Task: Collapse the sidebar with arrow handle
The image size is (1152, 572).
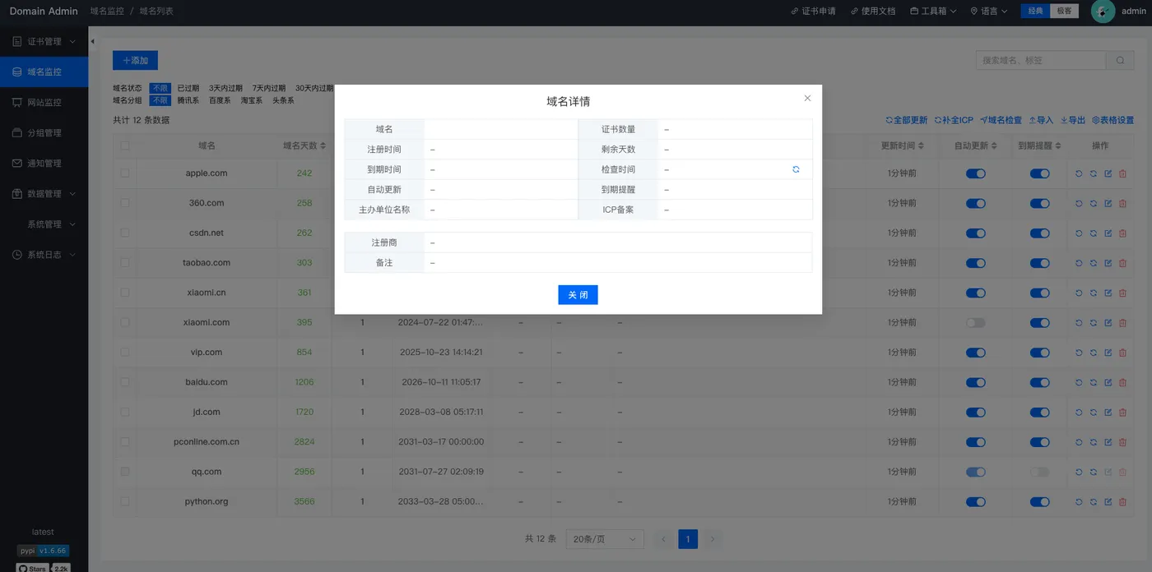Action: (92, 41)
